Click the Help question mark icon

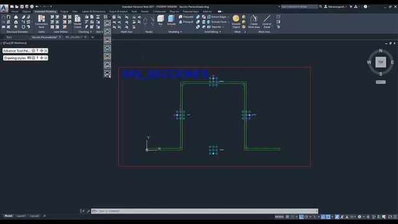(x=366, y=7)
